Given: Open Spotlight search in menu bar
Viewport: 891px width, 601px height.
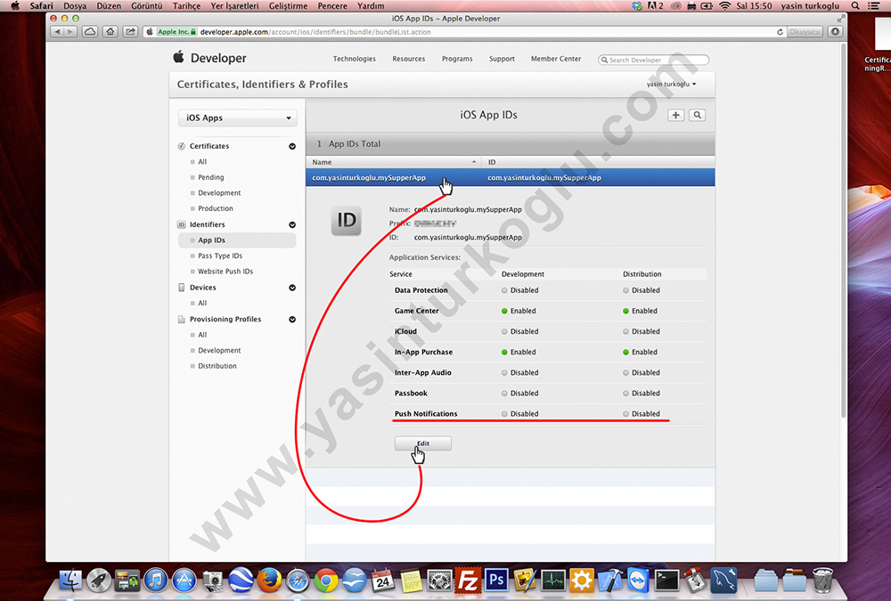Looking at the screenshot, I should tap(855, 5).
